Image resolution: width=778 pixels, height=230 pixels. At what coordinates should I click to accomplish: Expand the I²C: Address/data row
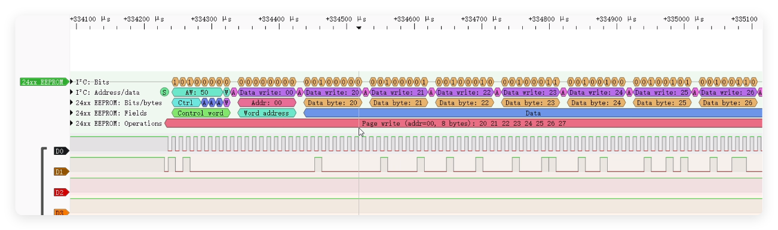[72, 92]
